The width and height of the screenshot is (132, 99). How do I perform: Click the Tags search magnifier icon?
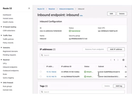pos(42,92)
